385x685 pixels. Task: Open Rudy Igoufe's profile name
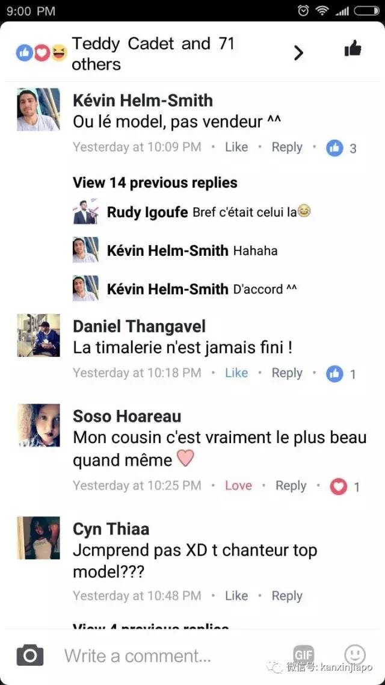(x=147, y=212)
